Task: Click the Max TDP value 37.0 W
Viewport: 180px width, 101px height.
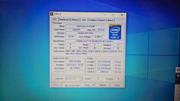Action: pyautogui.click(x=101, y=30)
